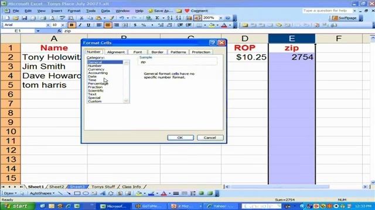
Task: Select the Arrow drawing tool
Action: 69,193
